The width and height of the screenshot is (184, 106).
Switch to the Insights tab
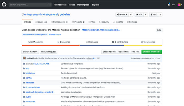coord(118,22)
